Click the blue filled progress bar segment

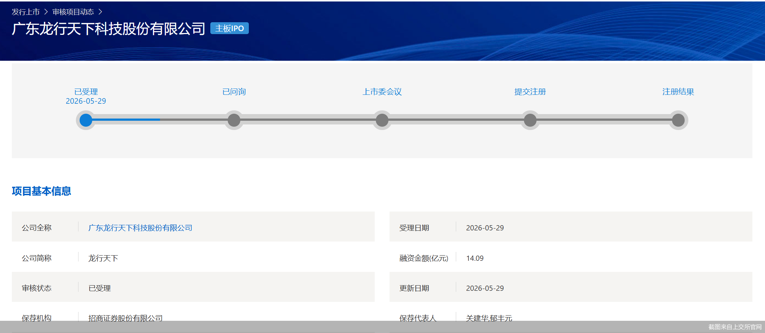point(126,120)
